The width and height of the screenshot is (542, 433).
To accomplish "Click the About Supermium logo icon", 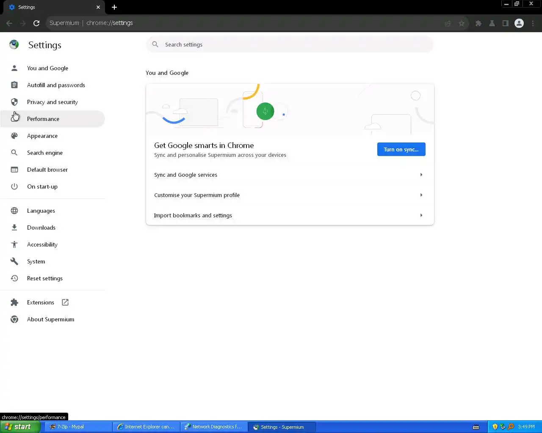I will pos(14,319).
